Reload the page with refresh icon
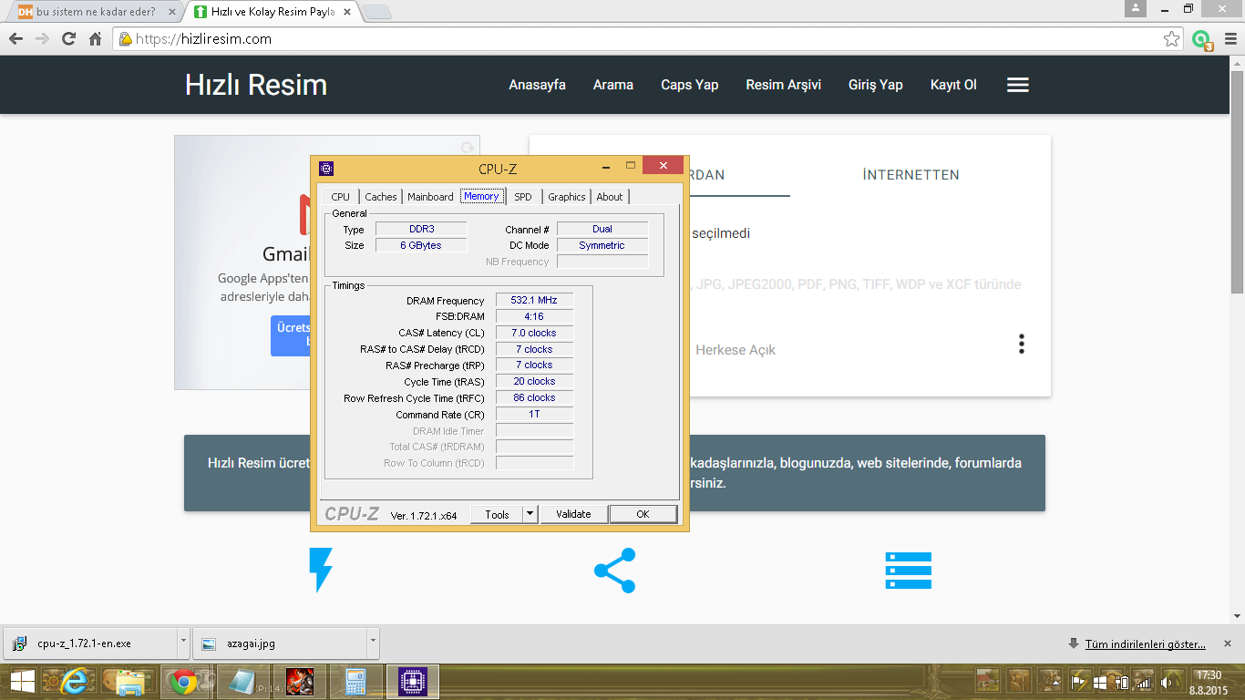The height and width of the screenshot is (700, 1245). point(68,39)
